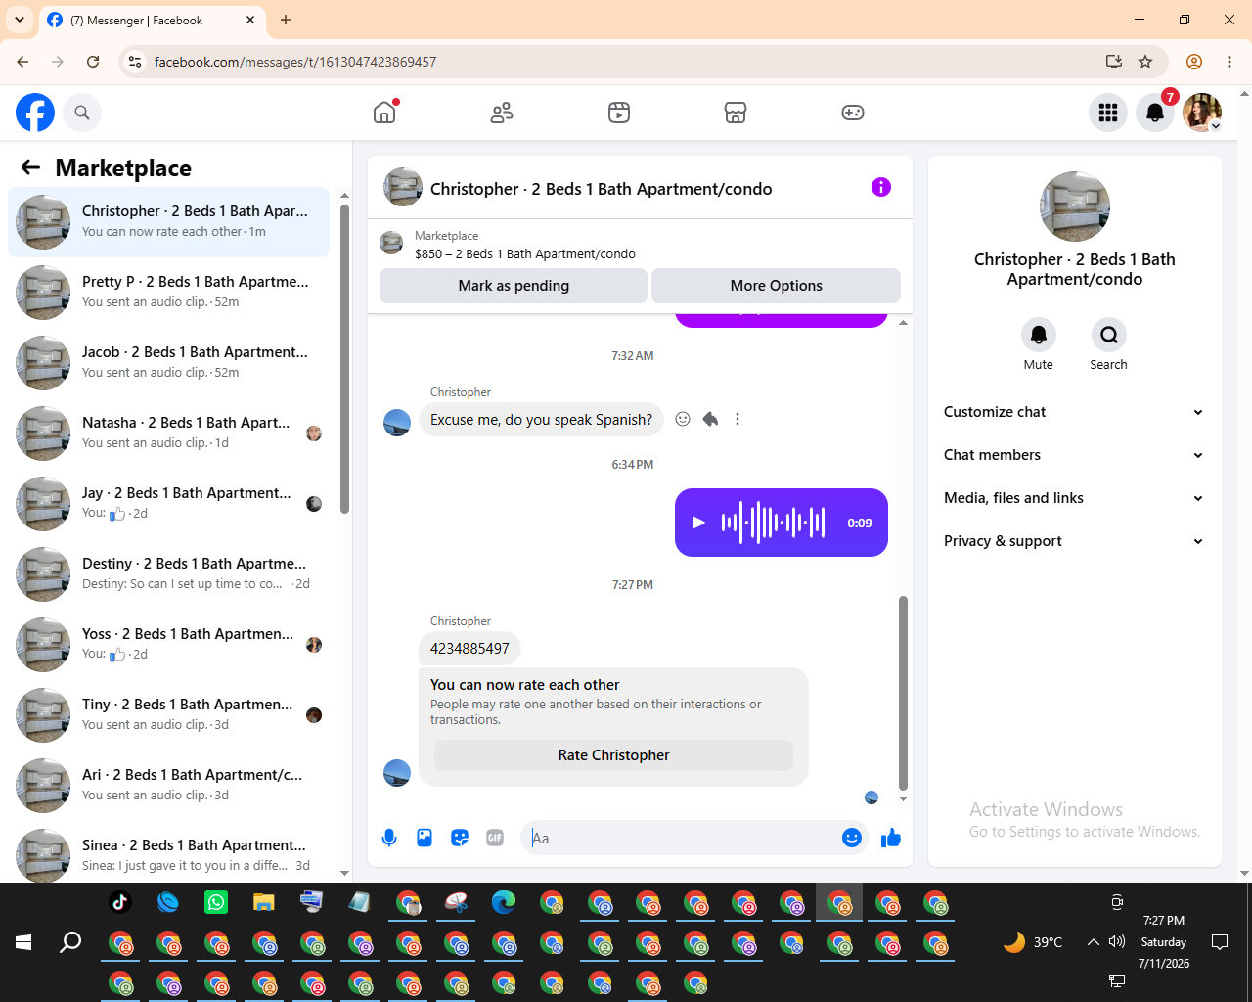
Task: Show hidden system tray icons
Action: [1093, 942]
